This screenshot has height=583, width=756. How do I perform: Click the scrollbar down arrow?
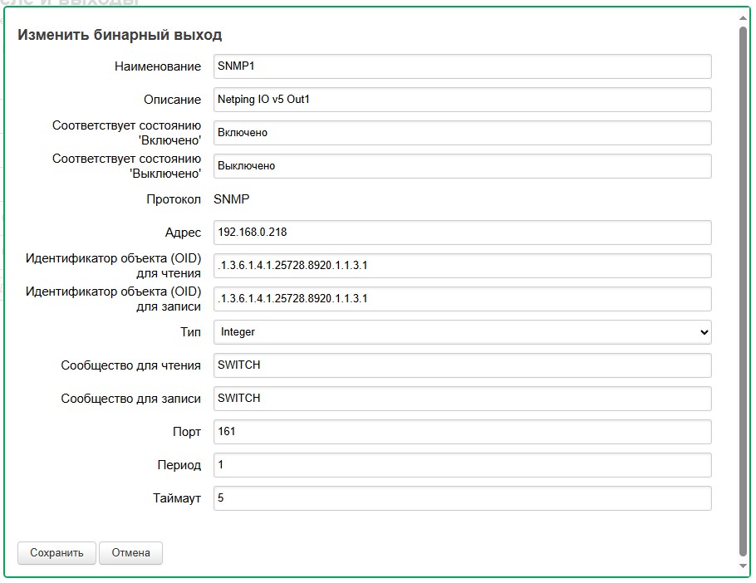coord(744,566)
